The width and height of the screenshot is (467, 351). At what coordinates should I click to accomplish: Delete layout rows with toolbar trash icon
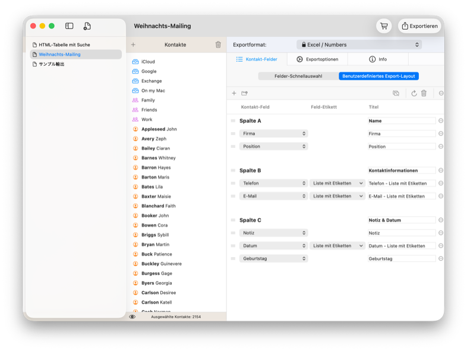[x=424, y=93]
